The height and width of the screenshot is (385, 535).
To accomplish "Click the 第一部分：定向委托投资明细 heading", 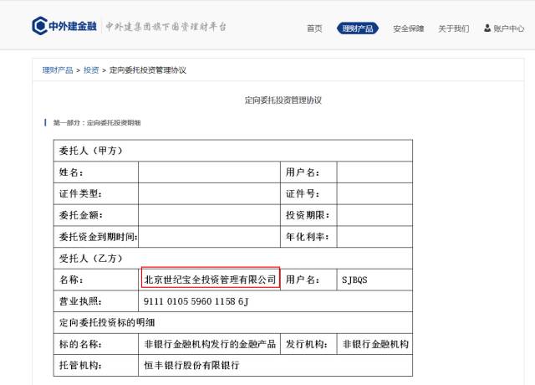I will click(x=97, y=123).
